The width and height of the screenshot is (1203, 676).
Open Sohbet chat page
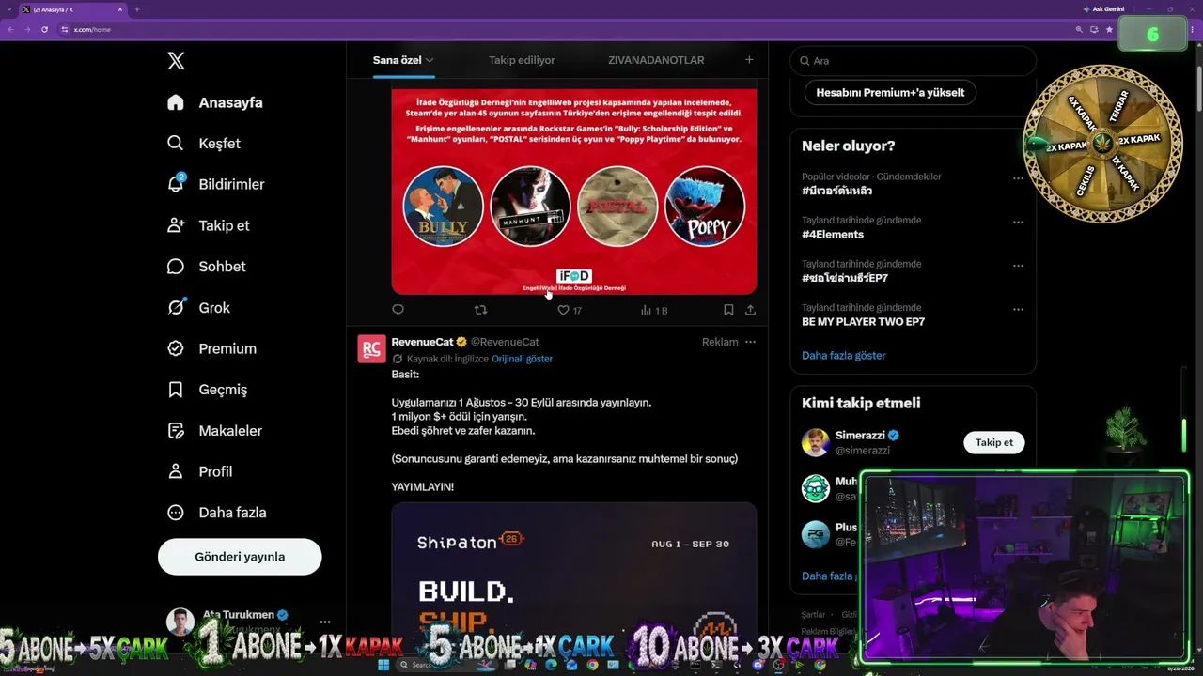coord(206,267)
